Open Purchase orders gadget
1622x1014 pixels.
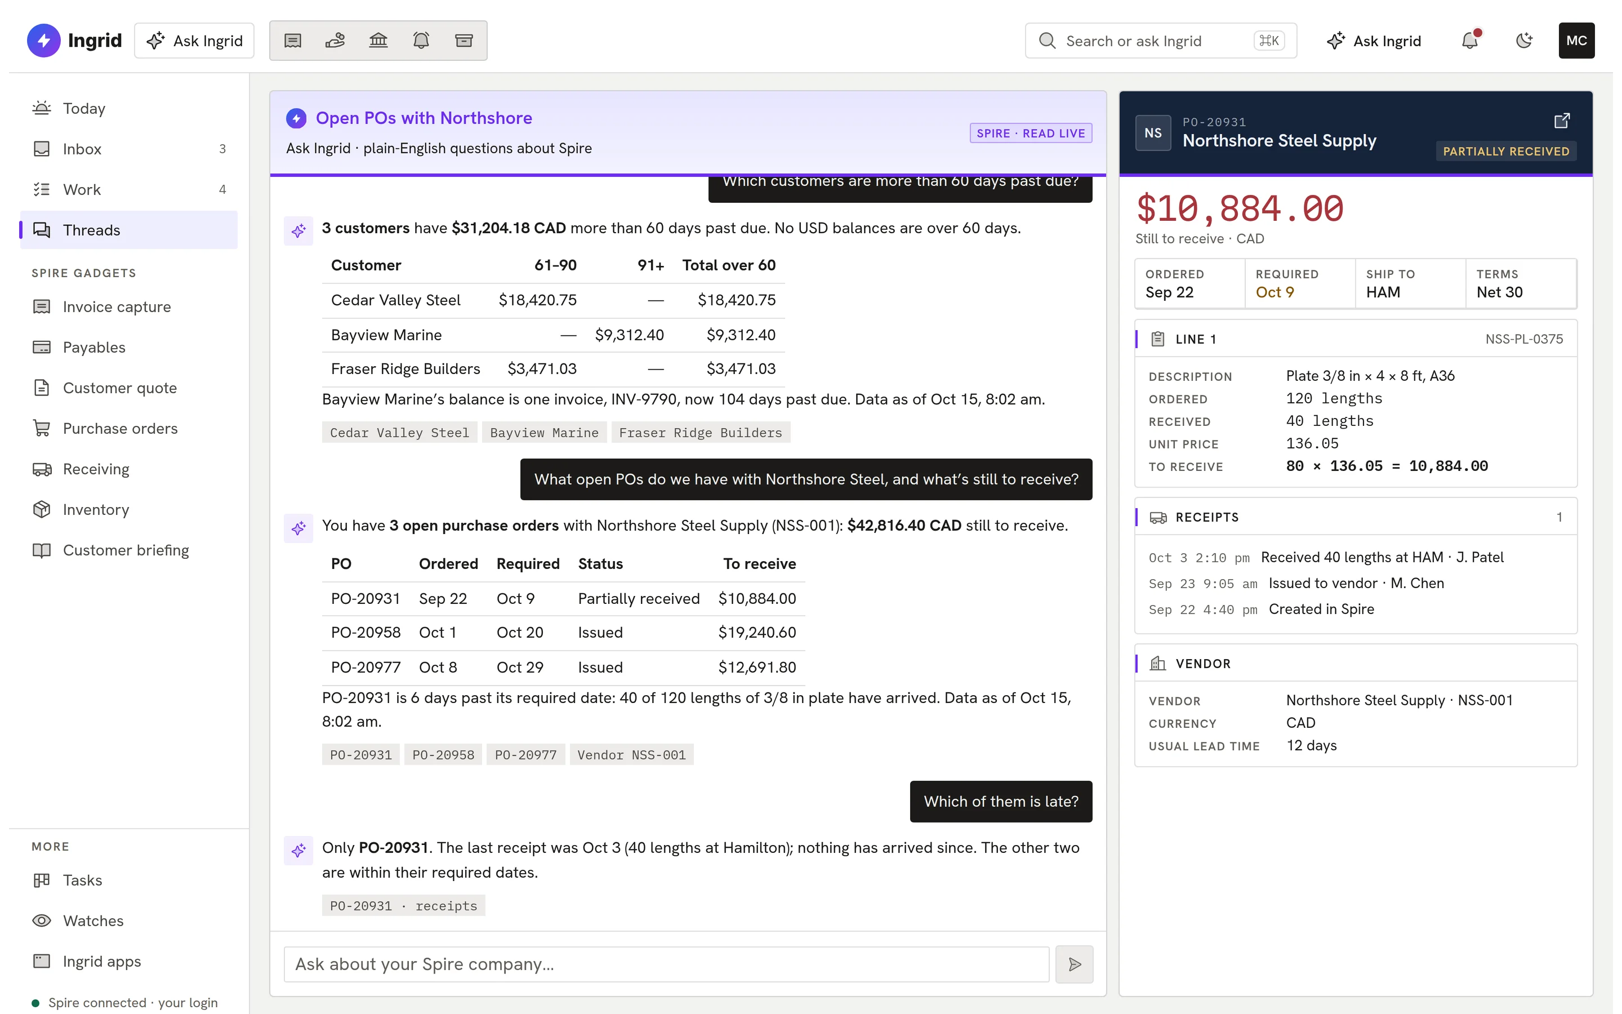(x=128, y=429)
